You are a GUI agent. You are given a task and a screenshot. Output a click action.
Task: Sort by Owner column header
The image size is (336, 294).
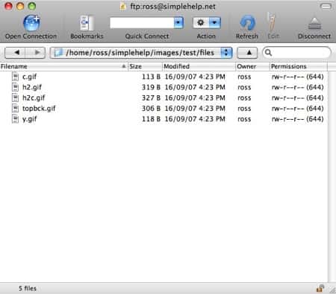(252, 66)
